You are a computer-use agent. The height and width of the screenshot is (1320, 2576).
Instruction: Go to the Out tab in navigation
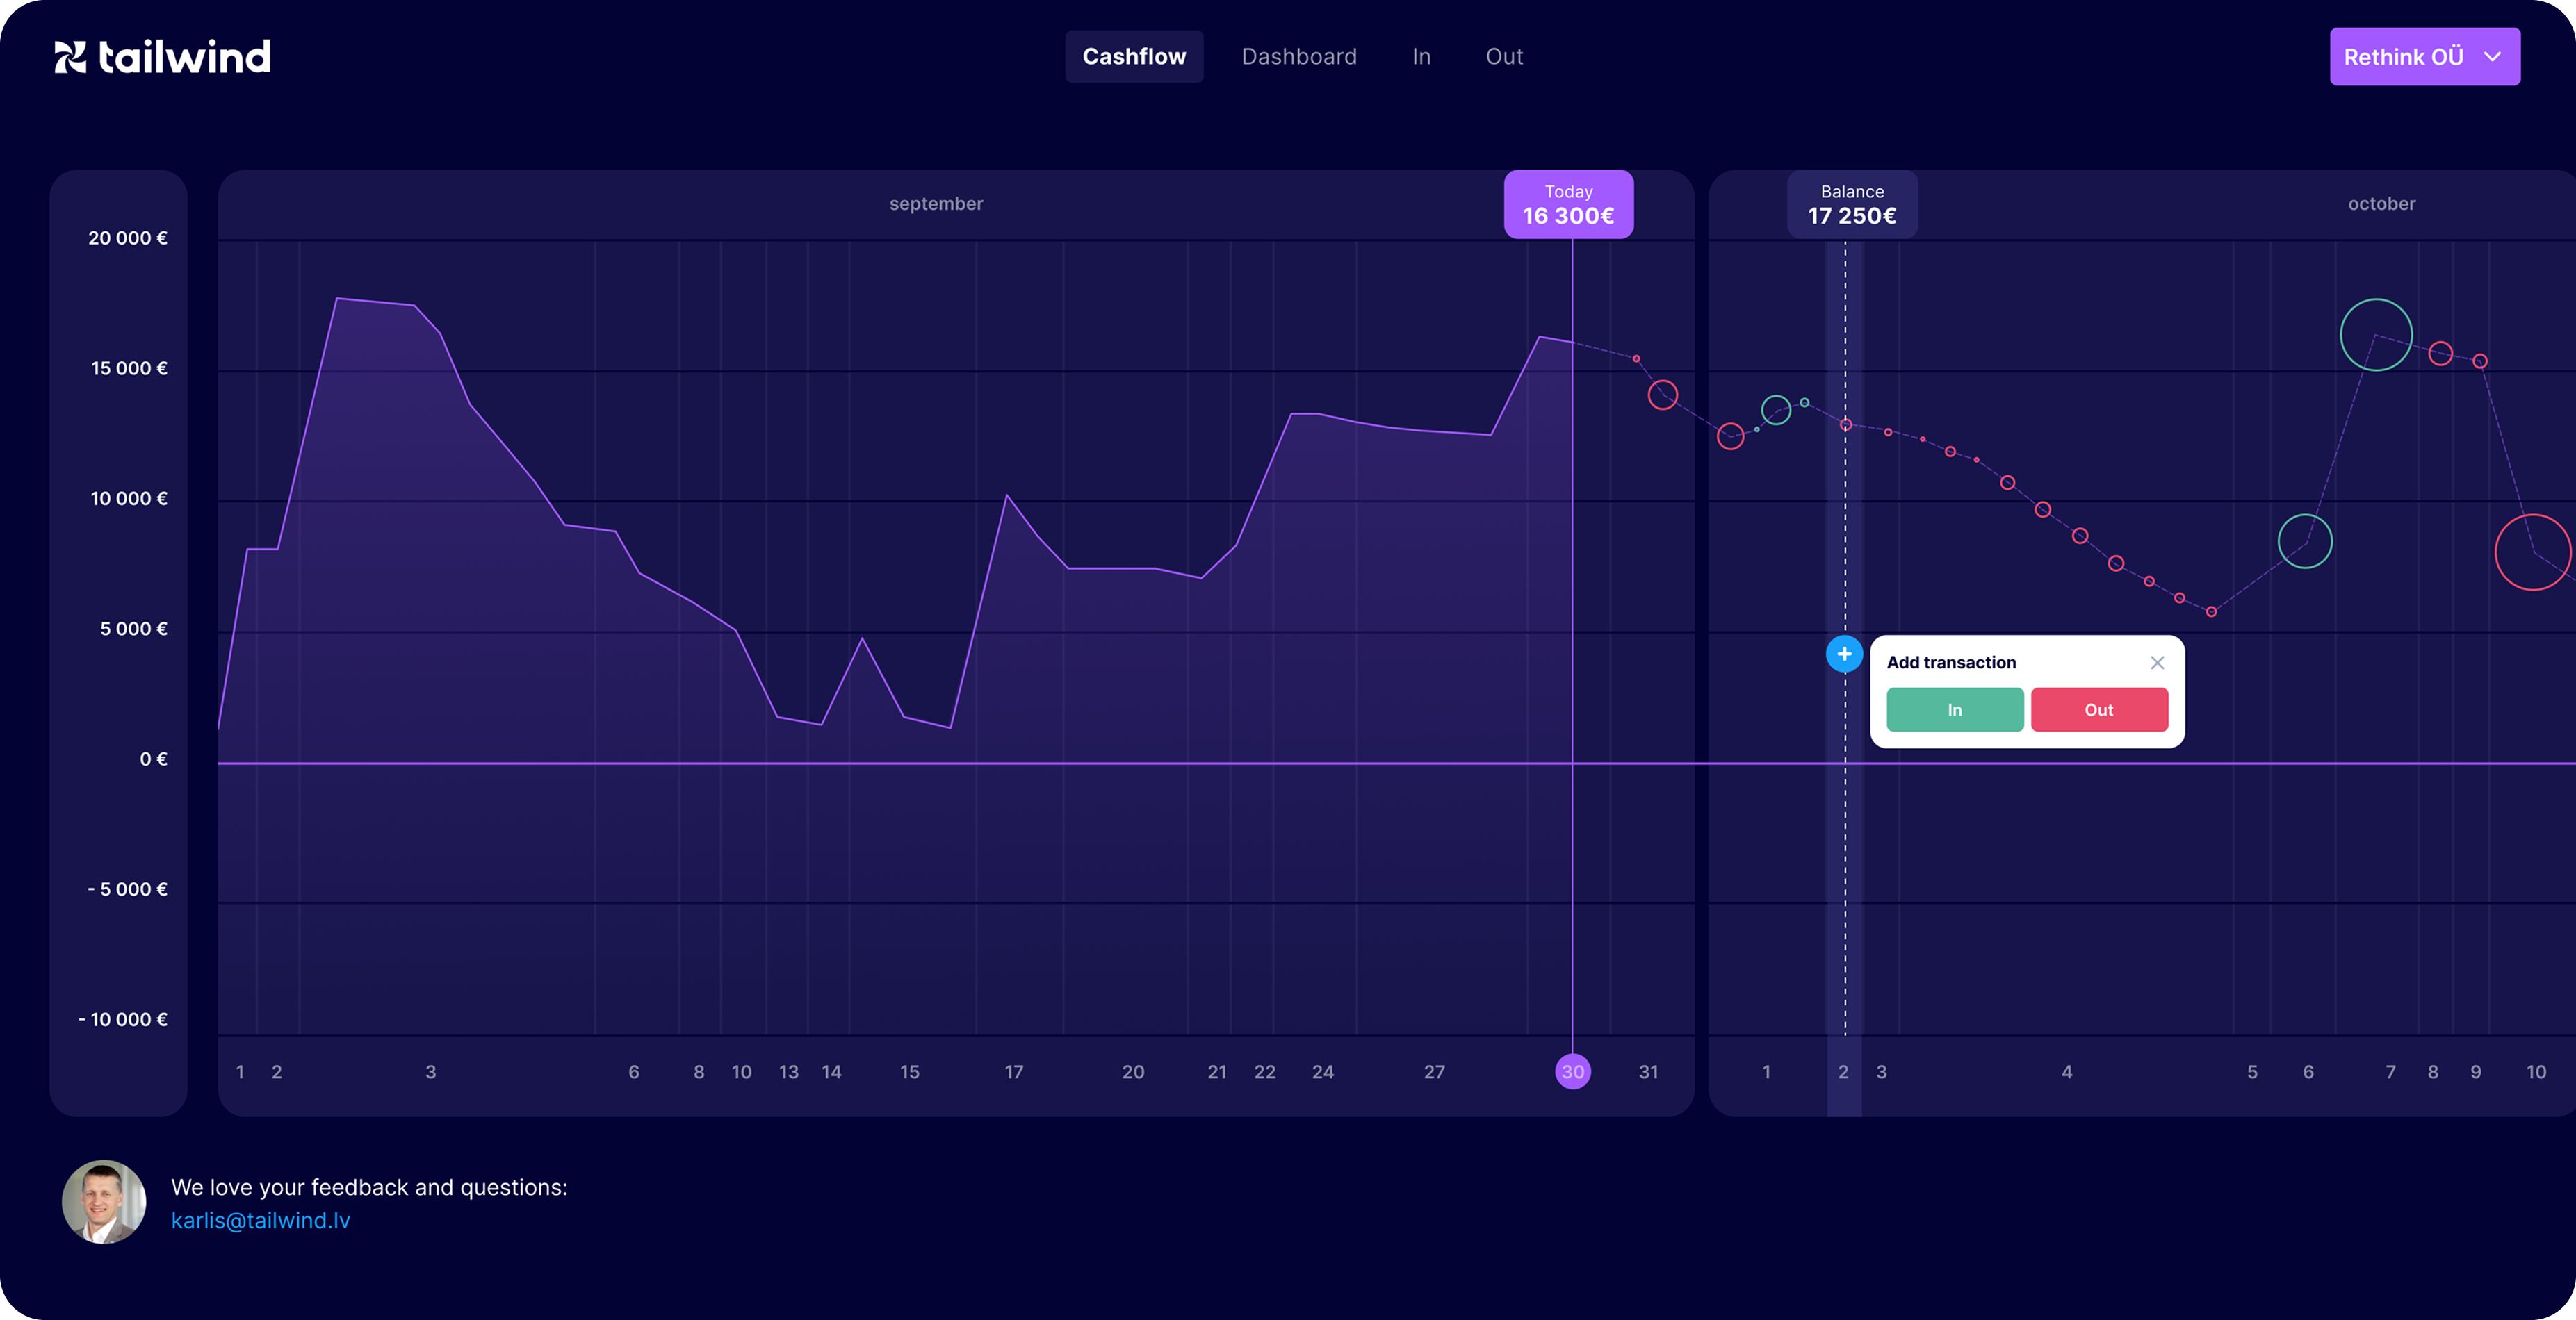(1504, 57)
